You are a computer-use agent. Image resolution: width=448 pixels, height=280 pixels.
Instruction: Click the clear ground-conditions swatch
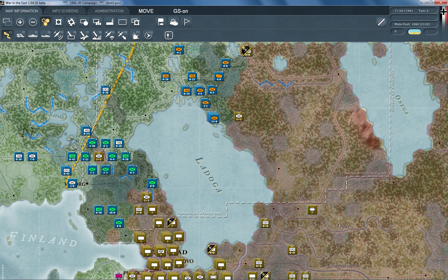414,32
